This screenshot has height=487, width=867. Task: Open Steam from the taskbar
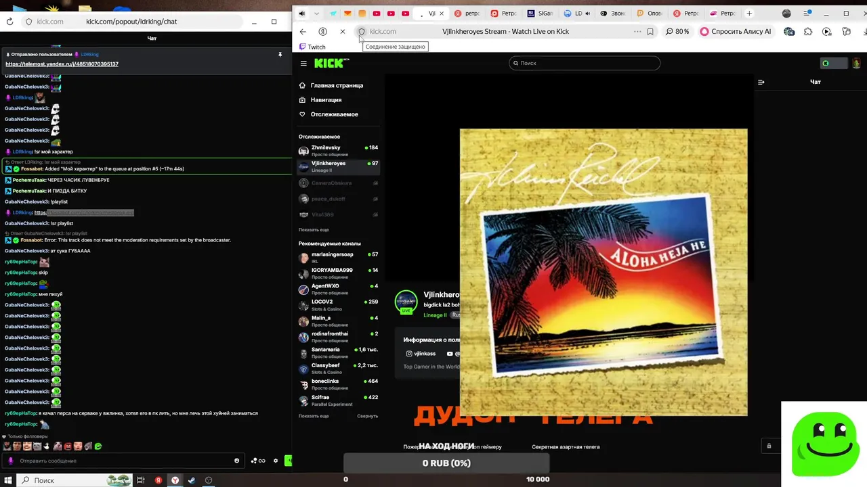coord(192,480)
